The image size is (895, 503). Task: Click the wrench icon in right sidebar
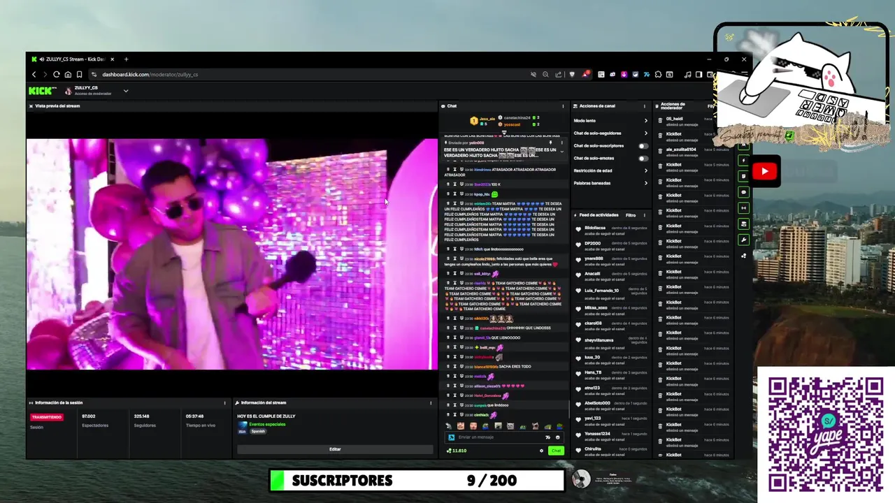tap(744, 240)
